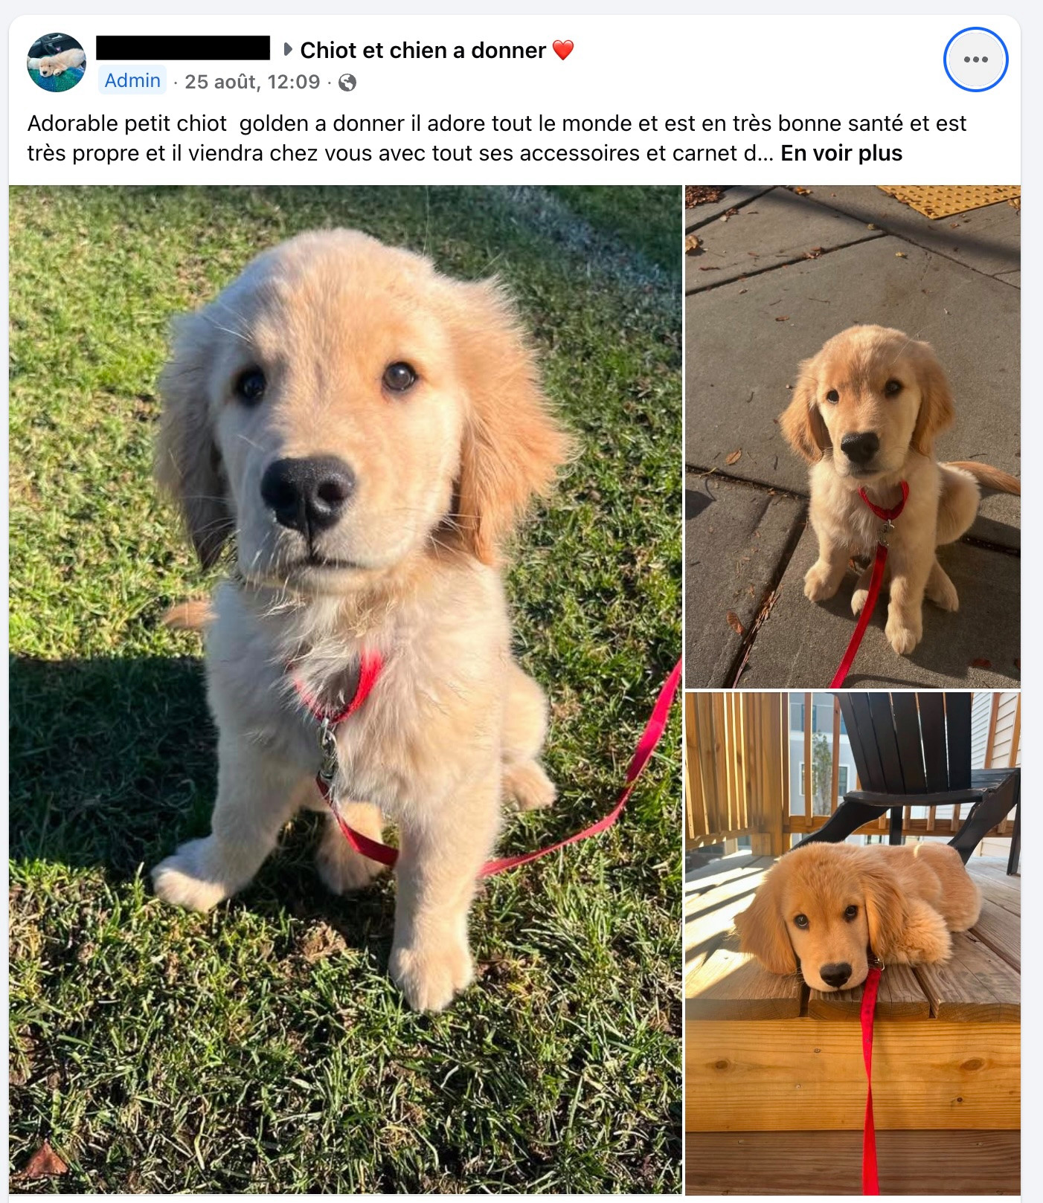The height and width of the screenshot is (1203, 1043).
Task: Click the red heart emoji in group title
Action: [x=563, y=50]
